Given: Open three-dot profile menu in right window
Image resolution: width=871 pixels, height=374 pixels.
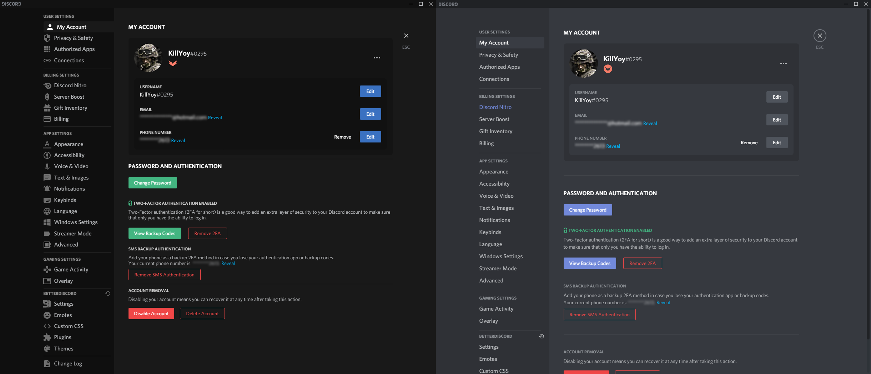Looking at the screenshot, I should tap(784, 63).
